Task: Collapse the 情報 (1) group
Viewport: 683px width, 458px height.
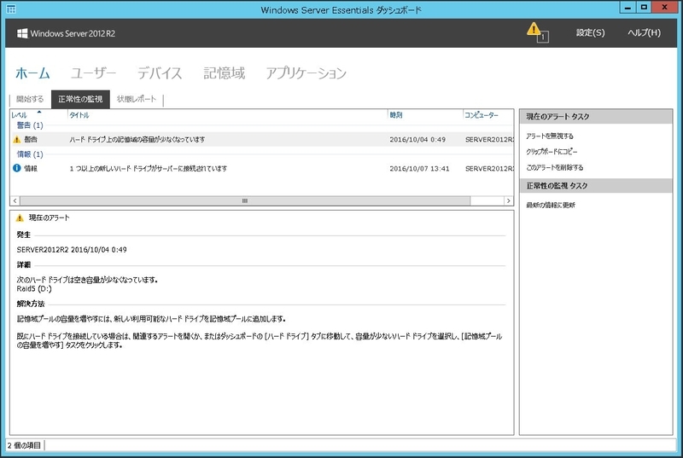Action: 30,154
